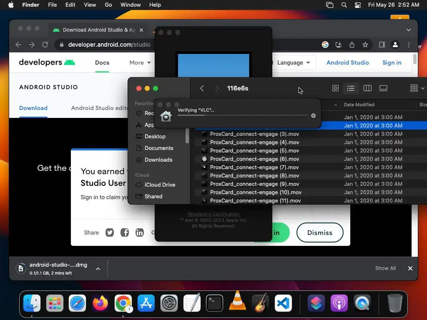This screenshot has width=427, height=320.
Task: Go back in Finder window
Action: [x=202, y=88]
